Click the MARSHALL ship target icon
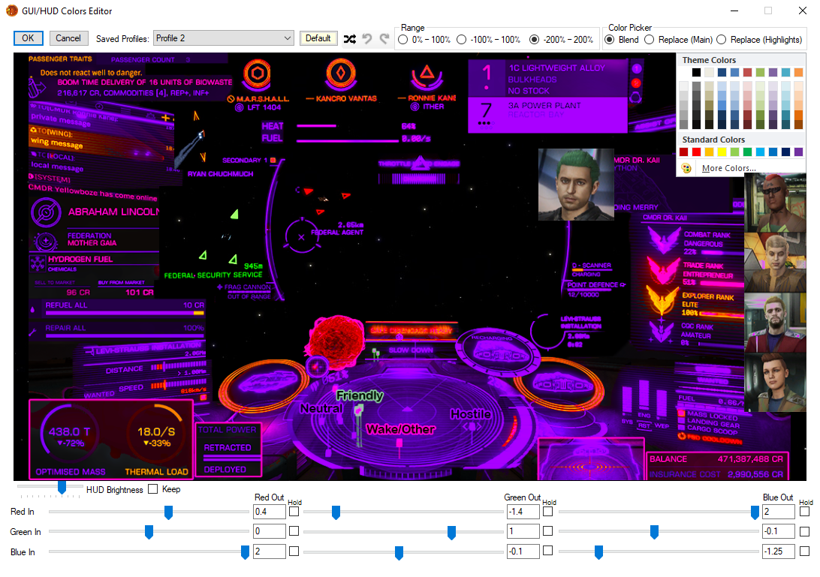The height and width of the screenshot is (577, 820). [257, 74]
